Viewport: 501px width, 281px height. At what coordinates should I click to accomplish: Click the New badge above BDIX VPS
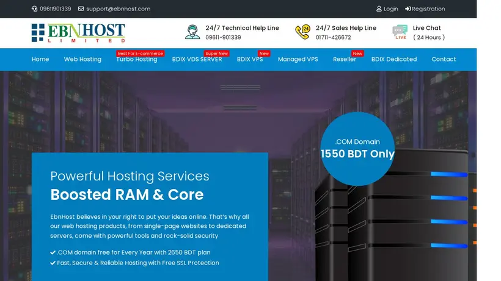(x=264, y=54)
